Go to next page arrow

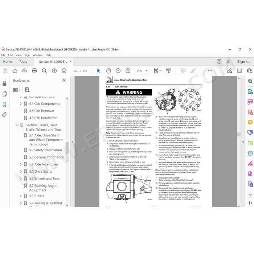(64, 71)
